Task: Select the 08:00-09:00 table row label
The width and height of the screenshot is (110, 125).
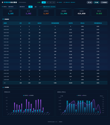Action: (6, 32)
